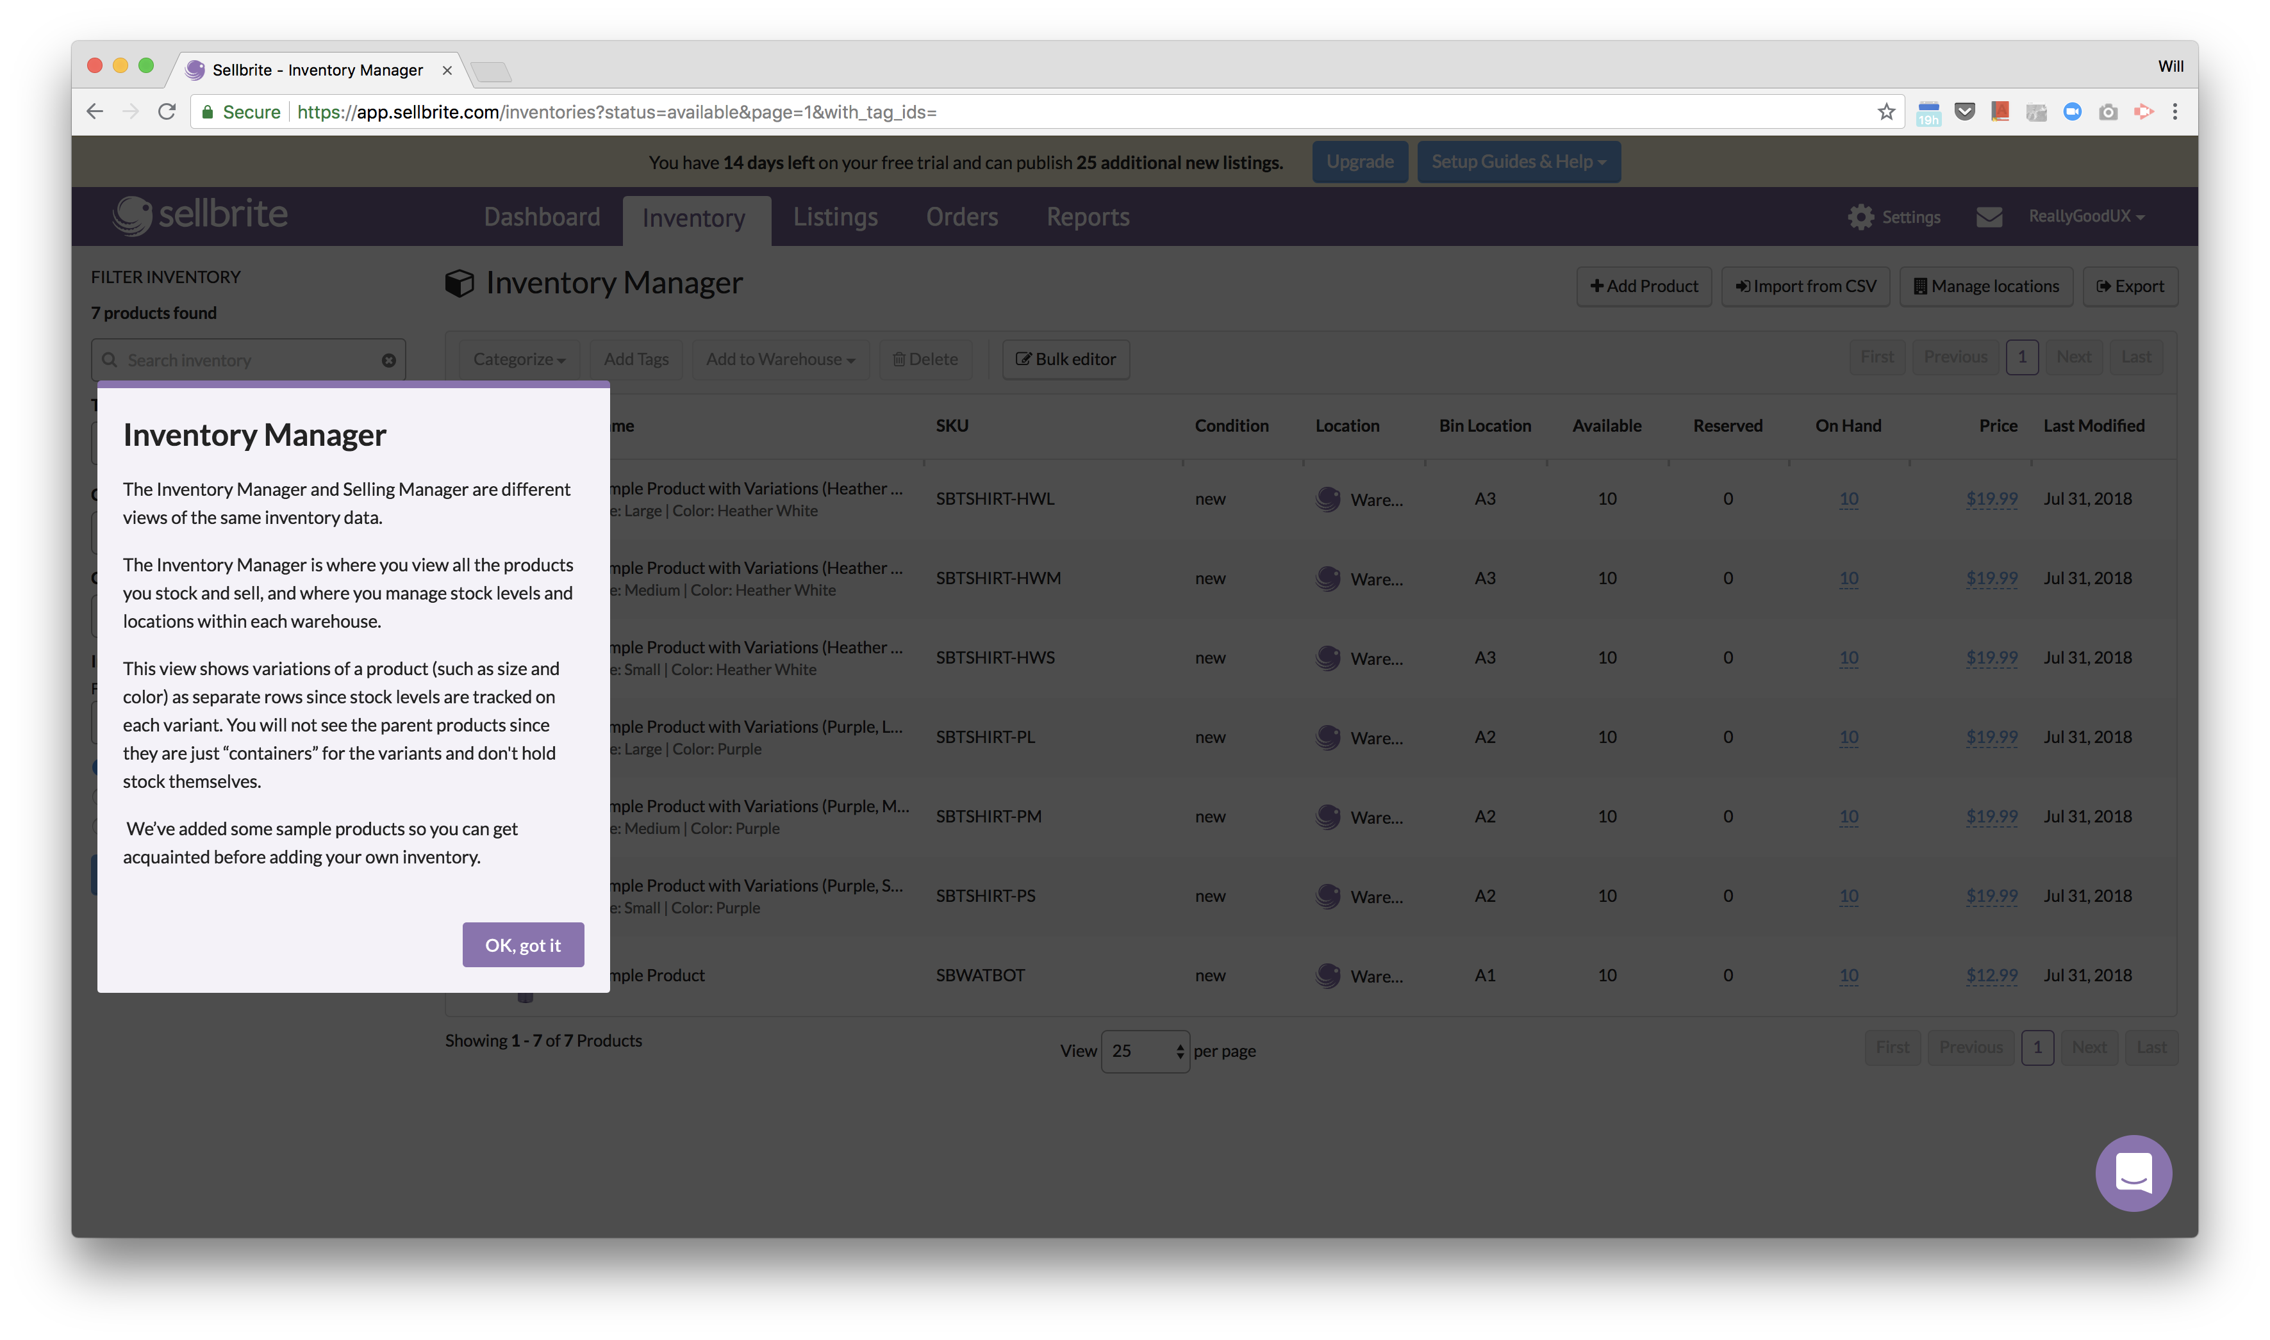
Task: Click the Will profile name in Chrome
Action: pos(2170,66)
